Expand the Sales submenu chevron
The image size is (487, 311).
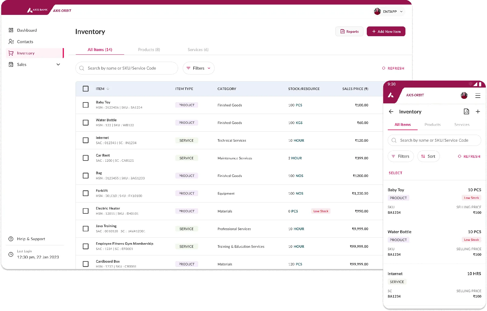tap(58, 64)
